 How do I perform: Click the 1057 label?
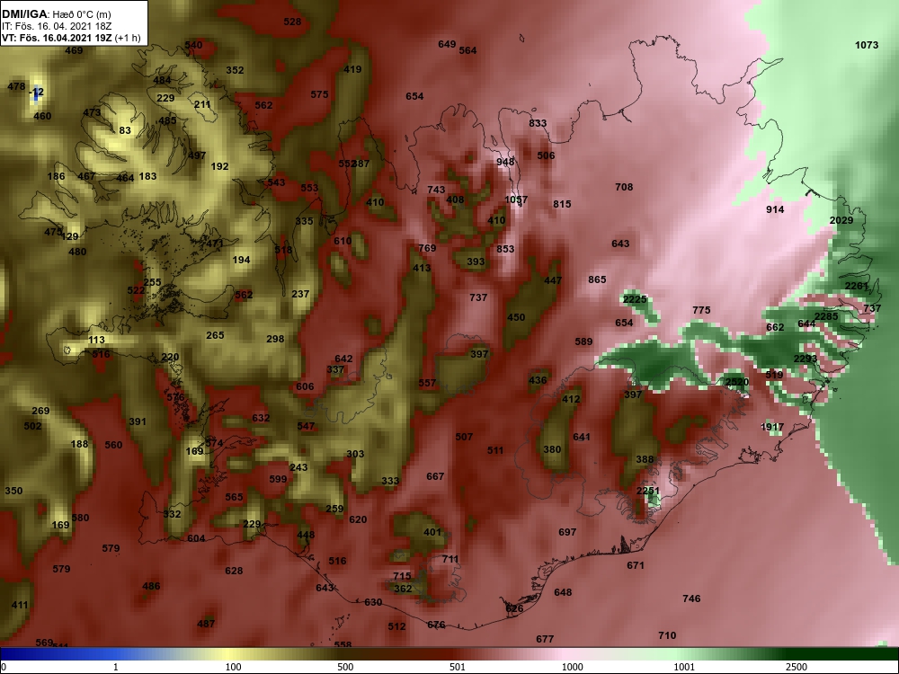[516, 200]
